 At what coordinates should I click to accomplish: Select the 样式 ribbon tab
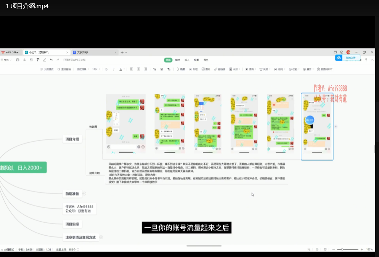(x=178, y=60)
